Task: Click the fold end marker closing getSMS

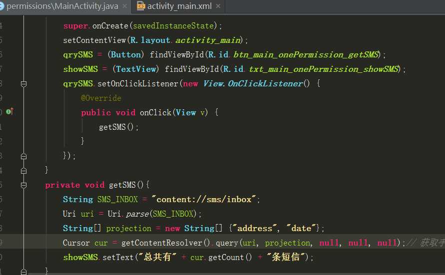Action: point(24,272)
